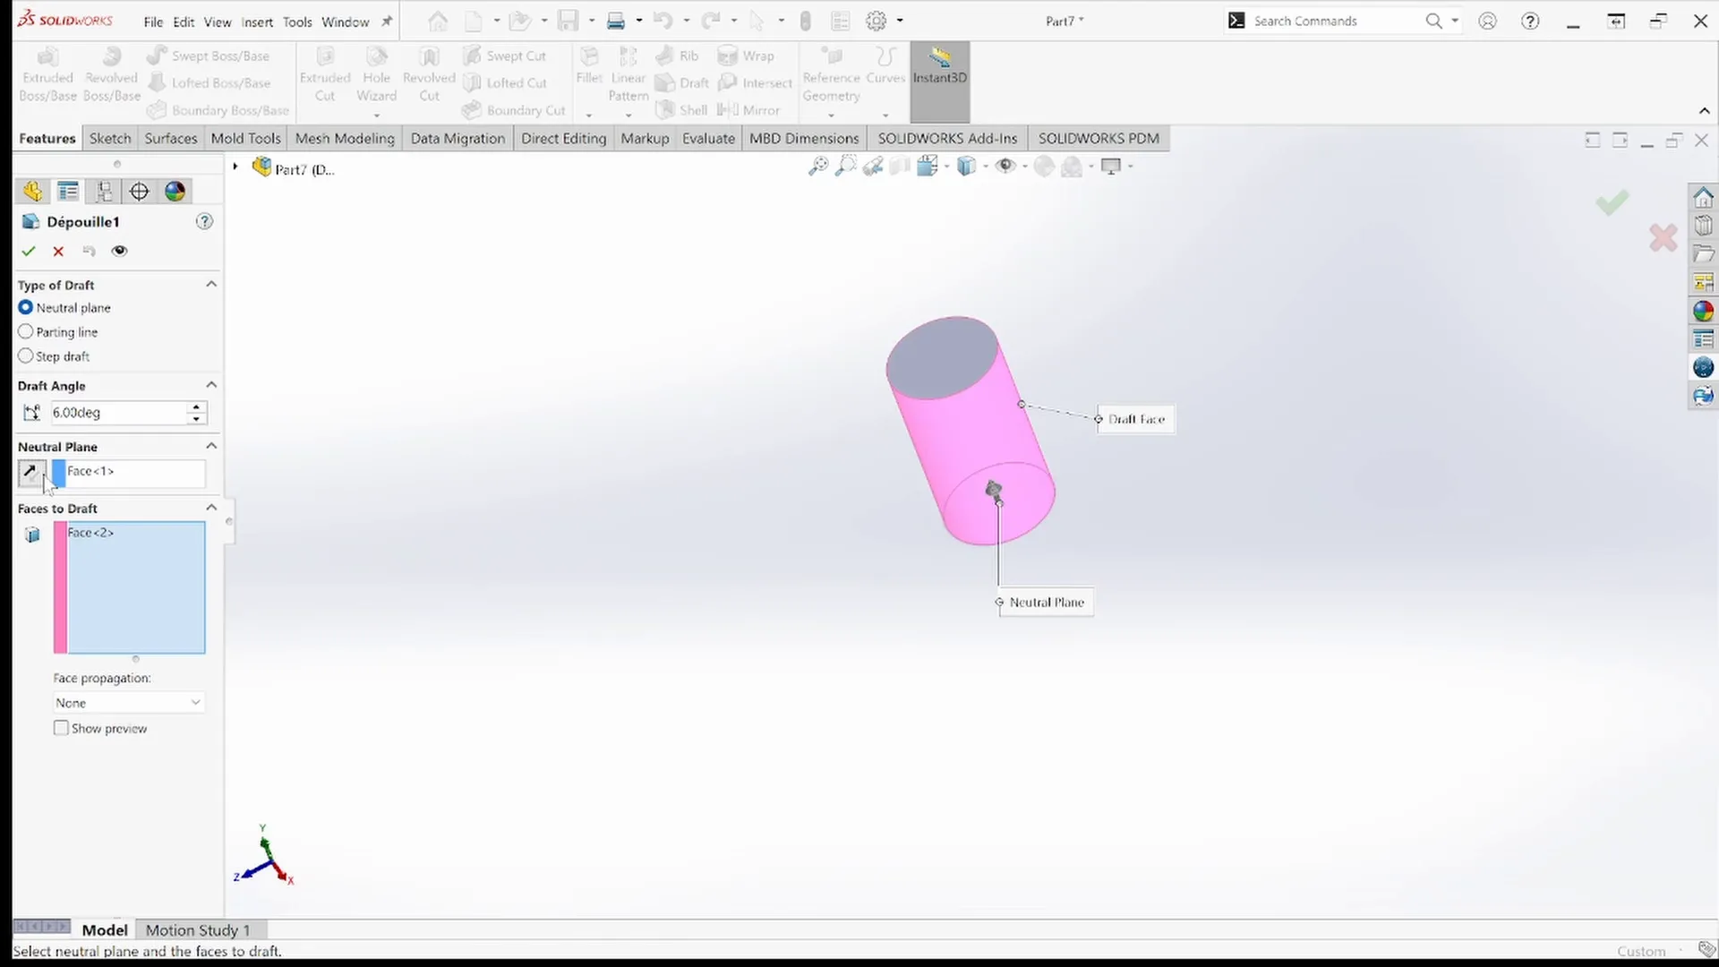Open the Face propagation dropdown
Screen dimensions: 1719x967
coord(128,704)
